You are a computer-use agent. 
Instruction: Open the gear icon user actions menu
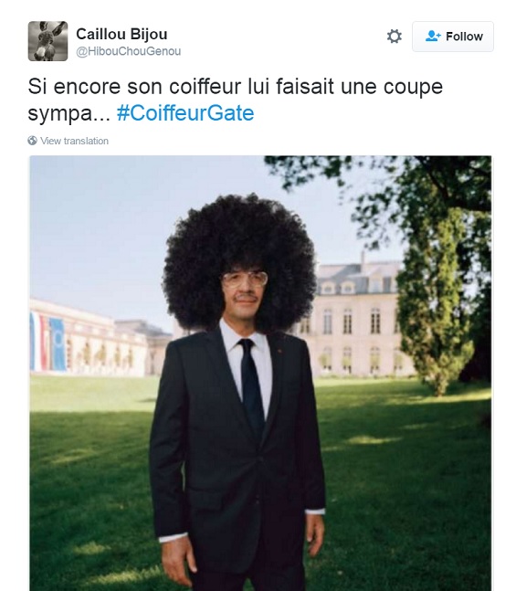tap(395, 37)
